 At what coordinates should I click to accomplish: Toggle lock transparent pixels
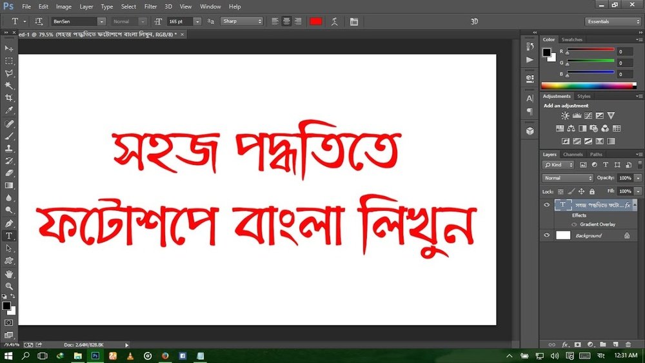561,191
